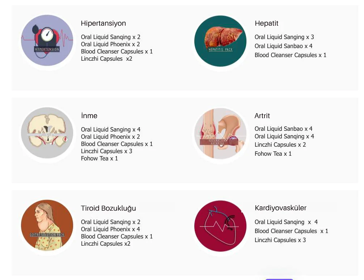Click the Goitre Solution Pack icon
The width and height of the screenshot is (364, 280).
pos(47,225)
